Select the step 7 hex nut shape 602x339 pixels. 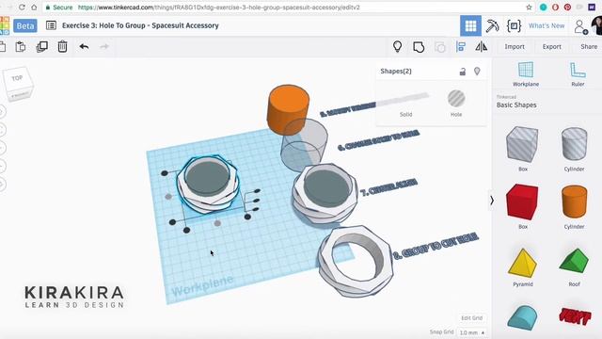(x=325, y=193)
